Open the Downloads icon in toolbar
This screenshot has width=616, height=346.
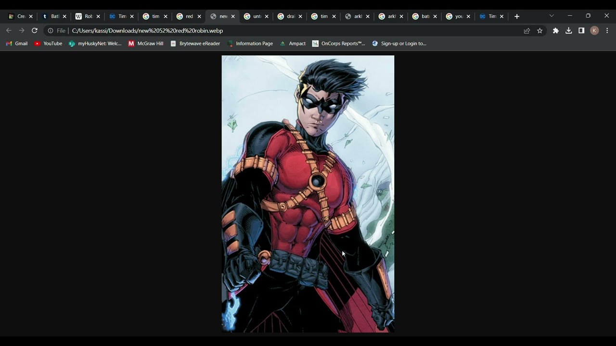[x=569, y=31]
